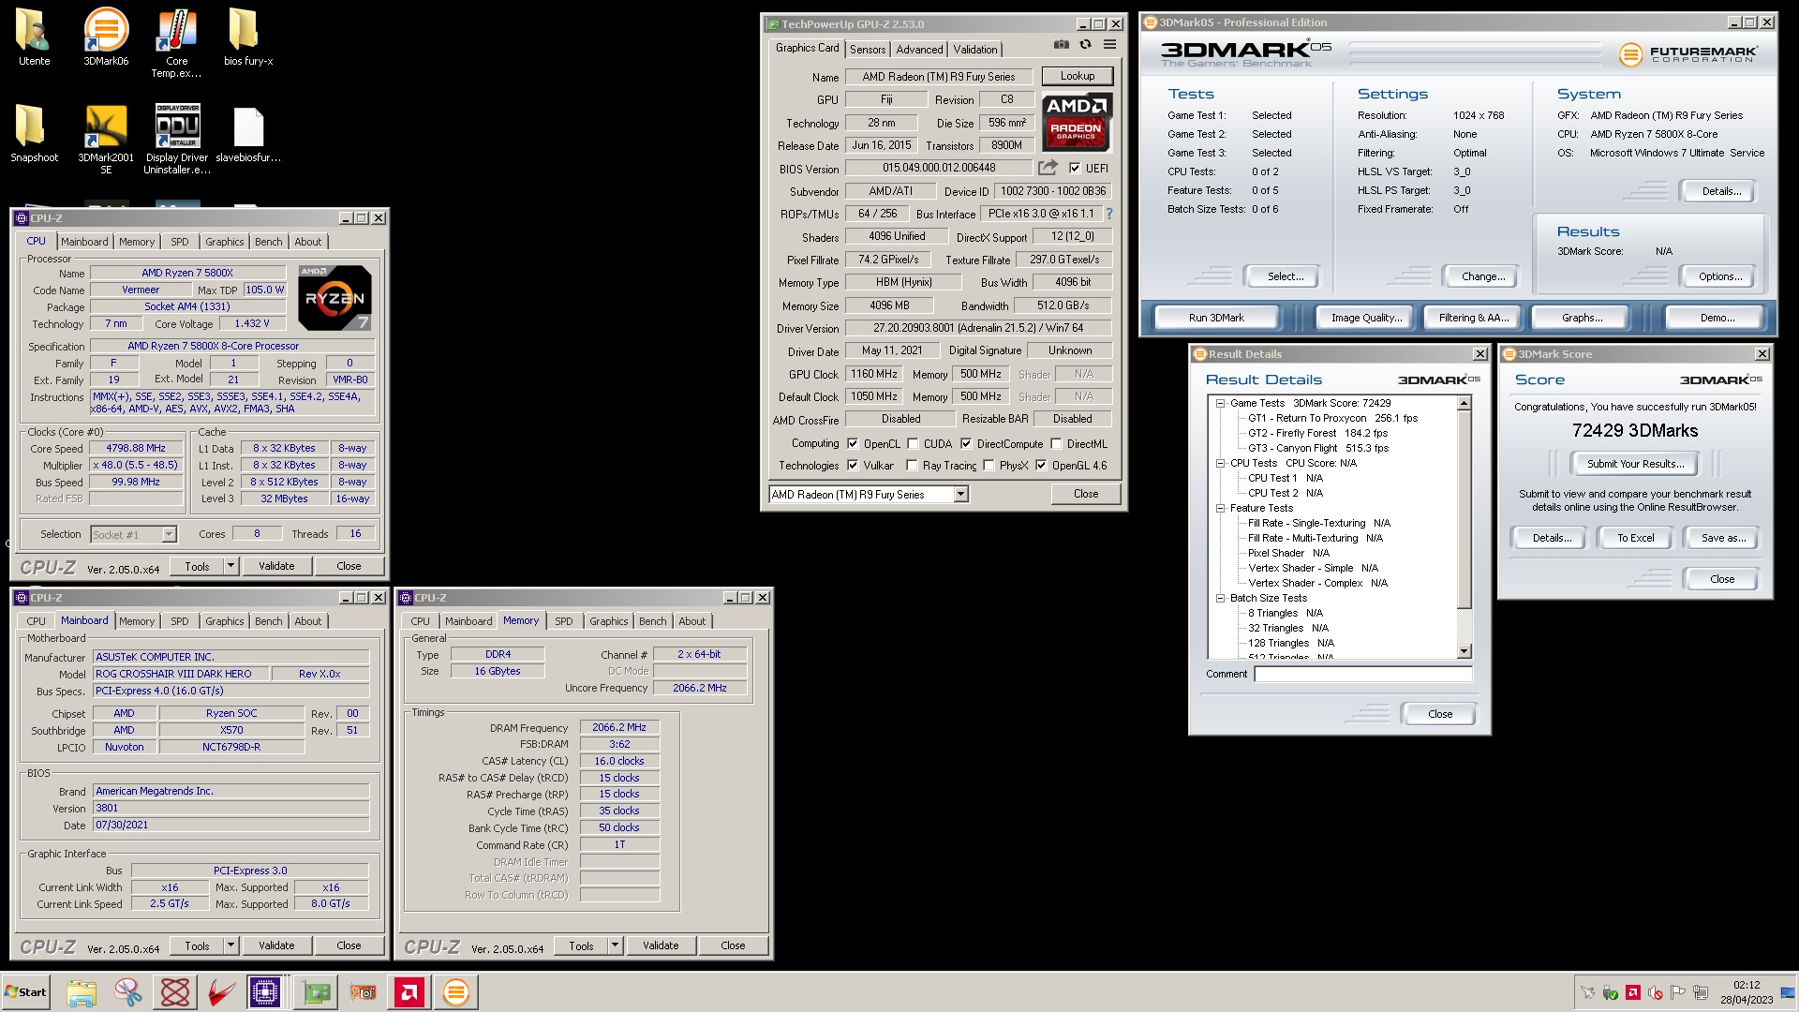Open Windows Explorer from the taskbar
The height and width of the screenshot is (1012, 1799).
(x=82, y=992)
